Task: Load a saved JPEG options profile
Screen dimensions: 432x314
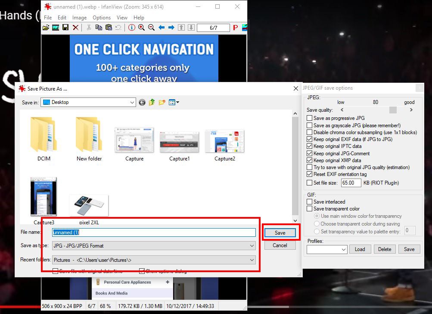Action: [x=360, y=249]
